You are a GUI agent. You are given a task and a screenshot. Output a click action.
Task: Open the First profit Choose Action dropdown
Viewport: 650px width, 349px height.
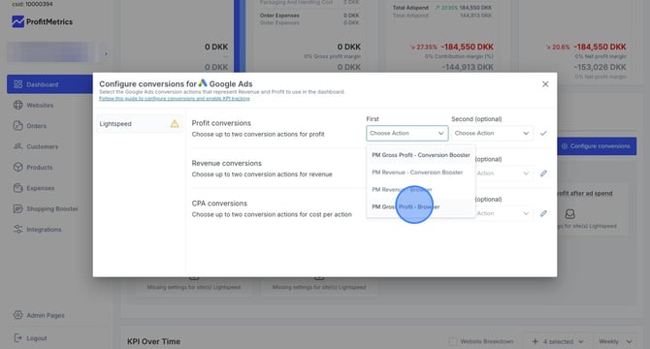coord(407,134)
